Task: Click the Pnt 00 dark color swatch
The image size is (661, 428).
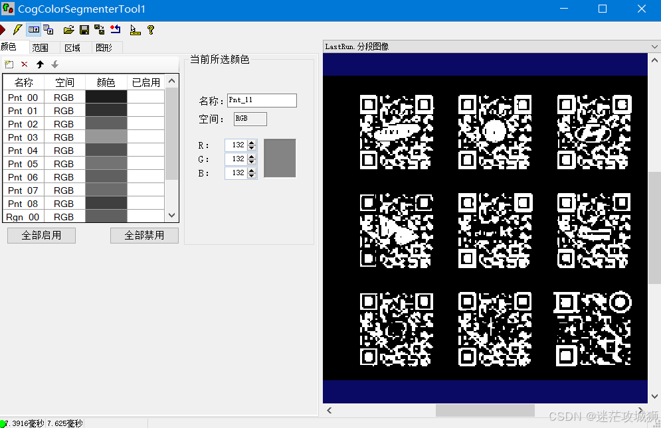Action: click(106, 97)
